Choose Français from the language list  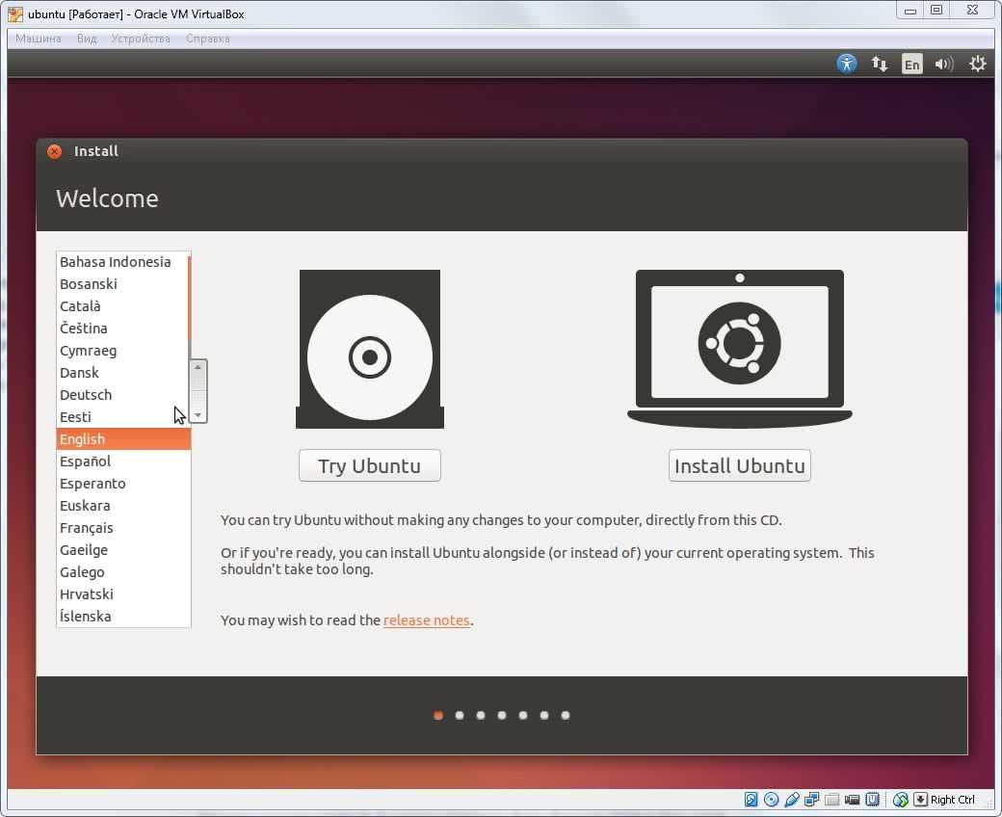coord(87,528)
